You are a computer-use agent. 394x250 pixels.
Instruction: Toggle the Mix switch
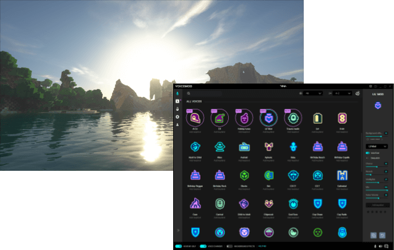[386, 187]
